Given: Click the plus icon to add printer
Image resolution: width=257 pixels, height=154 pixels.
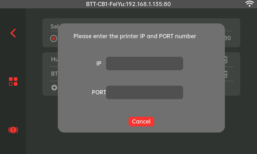Looking at the screenshot, I should (x=54, y=87).
